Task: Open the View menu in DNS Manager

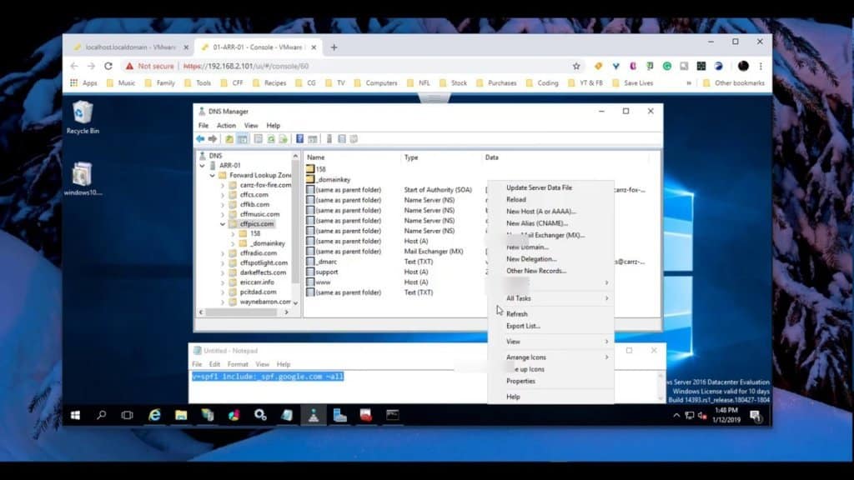Action: tap(251, 125)
